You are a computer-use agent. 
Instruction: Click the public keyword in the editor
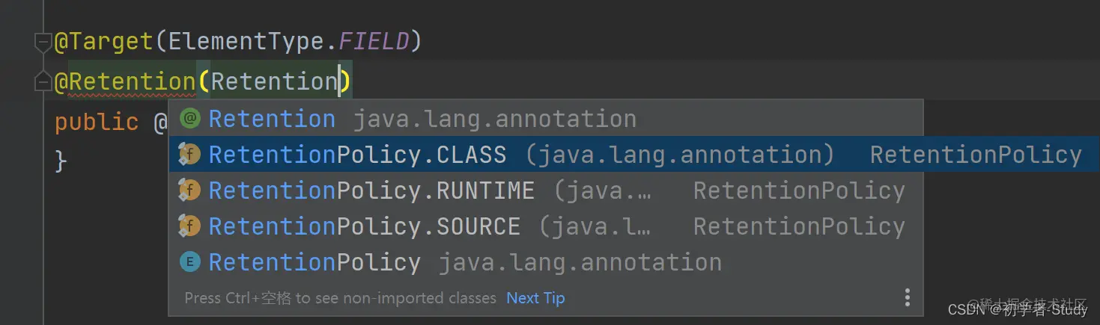97,122
